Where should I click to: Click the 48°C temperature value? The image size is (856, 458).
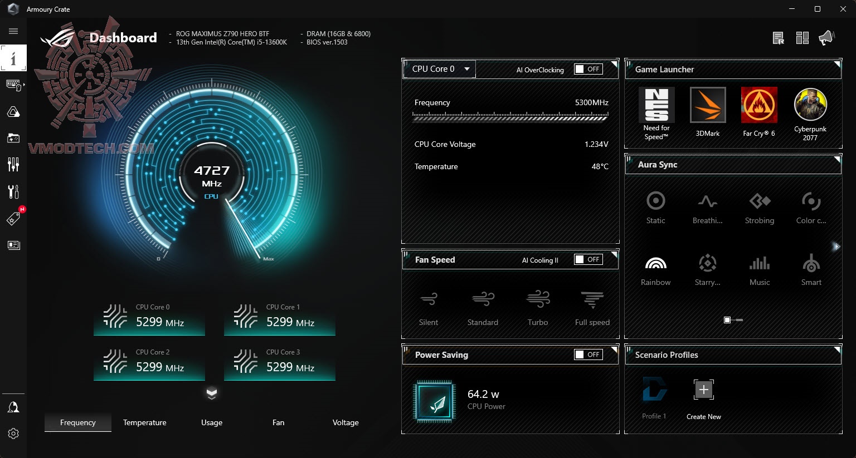[600, 166]
